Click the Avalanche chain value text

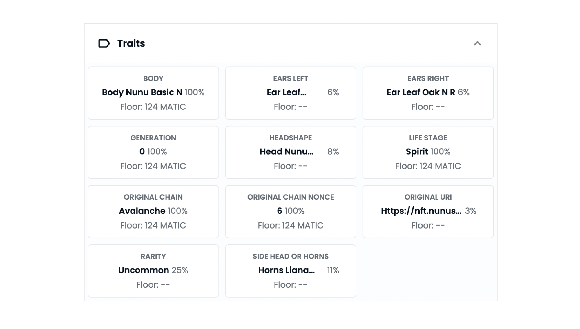(x=142, y=211)
